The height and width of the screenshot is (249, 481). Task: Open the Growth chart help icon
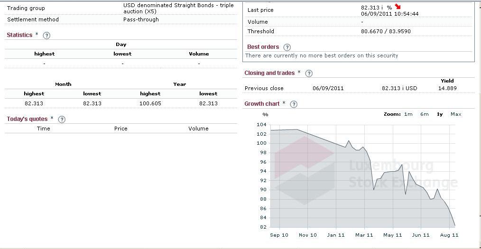click(294, 104)
